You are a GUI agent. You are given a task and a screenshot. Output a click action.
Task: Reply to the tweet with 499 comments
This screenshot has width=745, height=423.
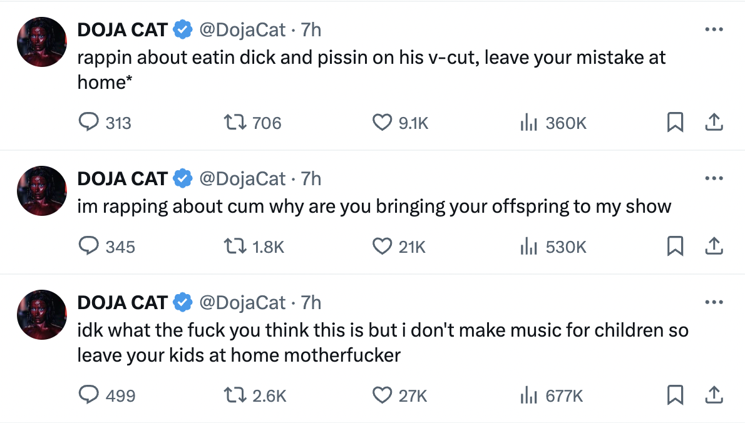point(89,395)
